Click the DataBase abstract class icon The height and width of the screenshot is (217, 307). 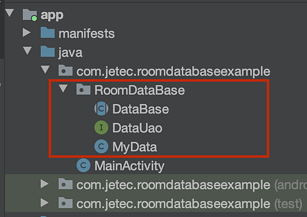coord(101,108)
